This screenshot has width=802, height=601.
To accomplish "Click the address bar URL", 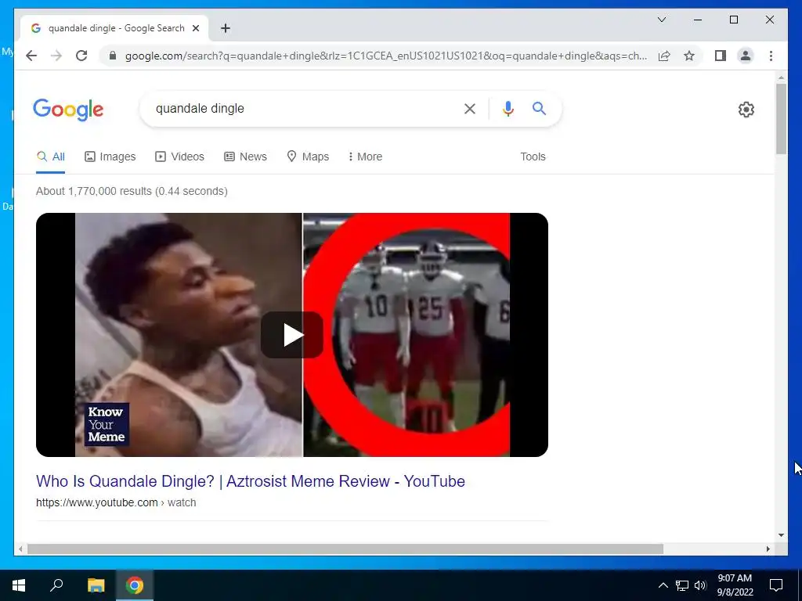I will tap(386, 56).
